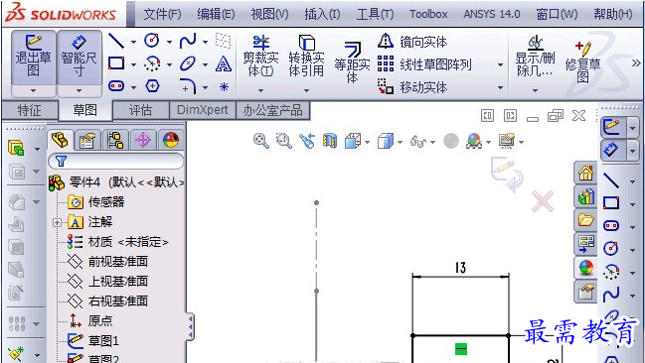Open the 窗口(W) menu
The width and height of the screenshot is (645, 363).
click(557, 14)
